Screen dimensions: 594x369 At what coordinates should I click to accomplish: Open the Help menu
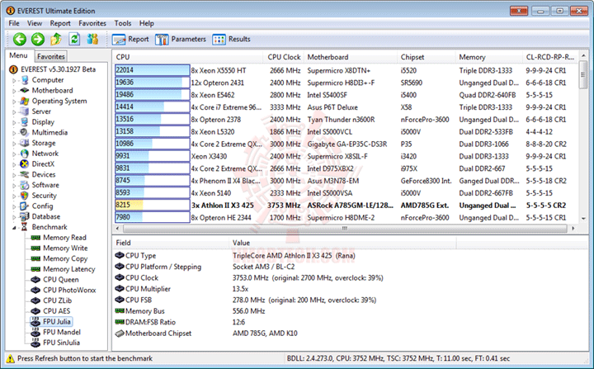(146, 23)
